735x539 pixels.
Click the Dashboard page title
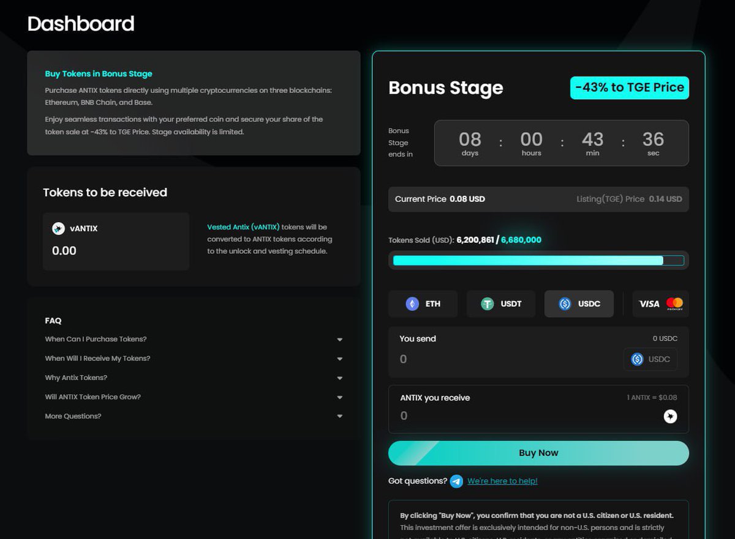pos(81,24)
